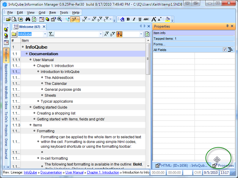
Task: Switch to the AdrsBook sidebar tab
Action: click(x=6, y=93)
